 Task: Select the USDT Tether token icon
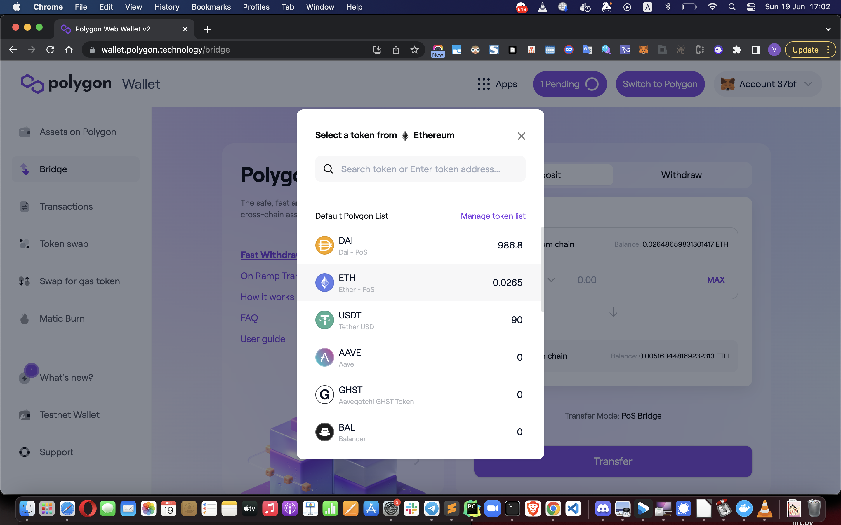tap(324, 320)
